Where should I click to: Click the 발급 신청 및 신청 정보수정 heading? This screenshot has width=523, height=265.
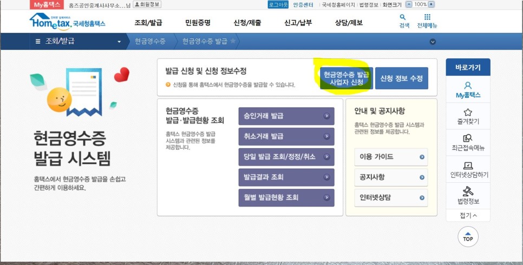206,71
